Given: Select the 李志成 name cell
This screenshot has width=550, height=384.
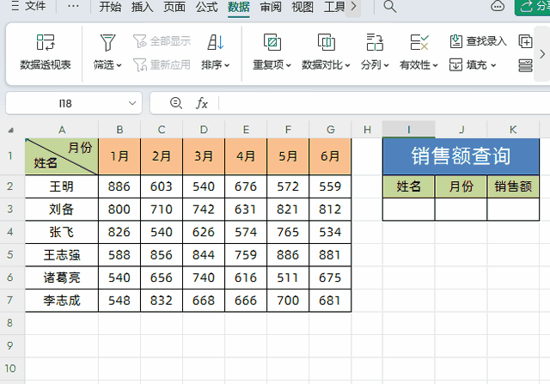Looking at the screenshot, I should pos(62,301).
